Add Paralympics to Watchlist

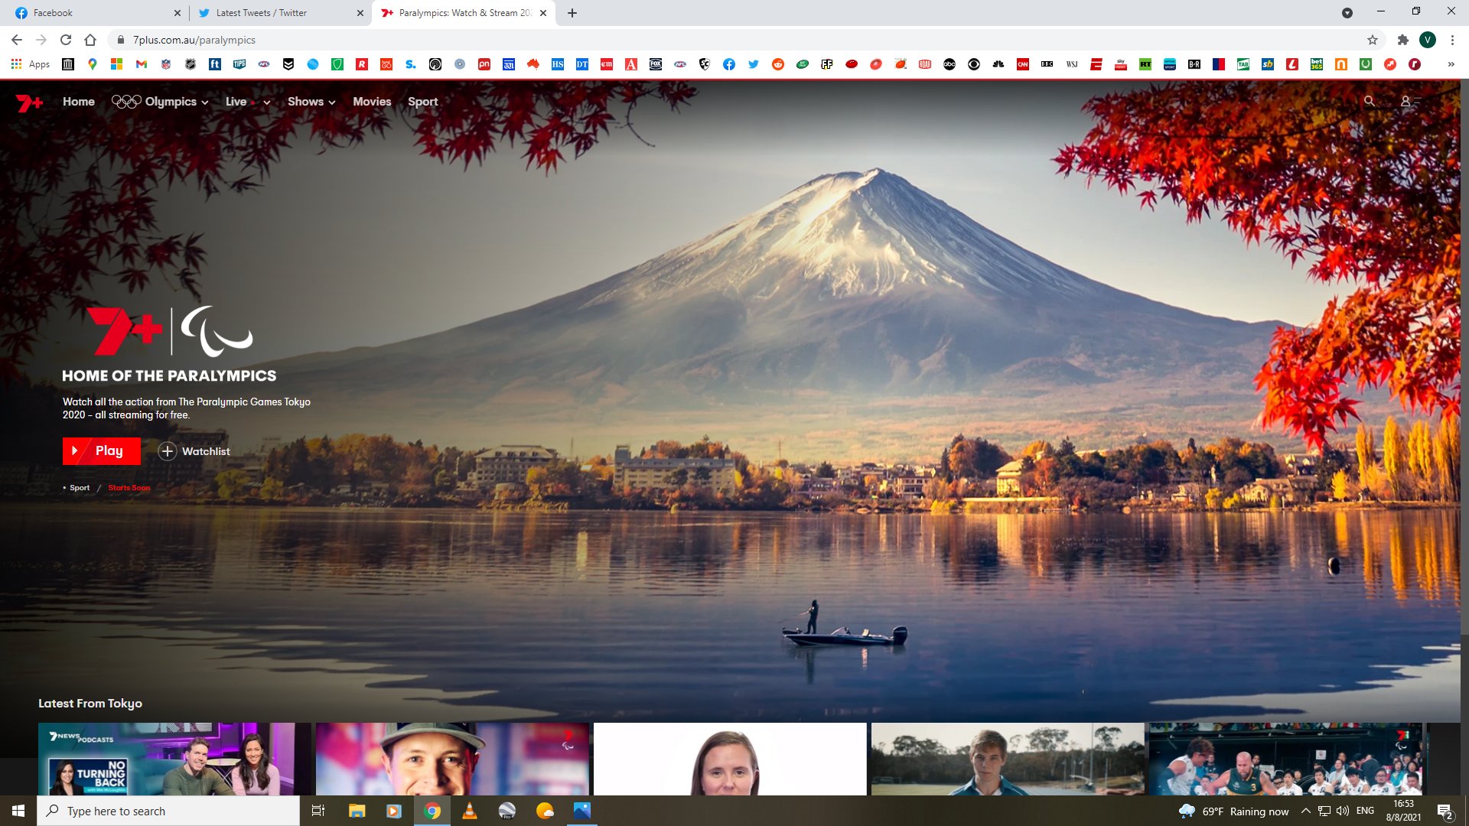194,451
